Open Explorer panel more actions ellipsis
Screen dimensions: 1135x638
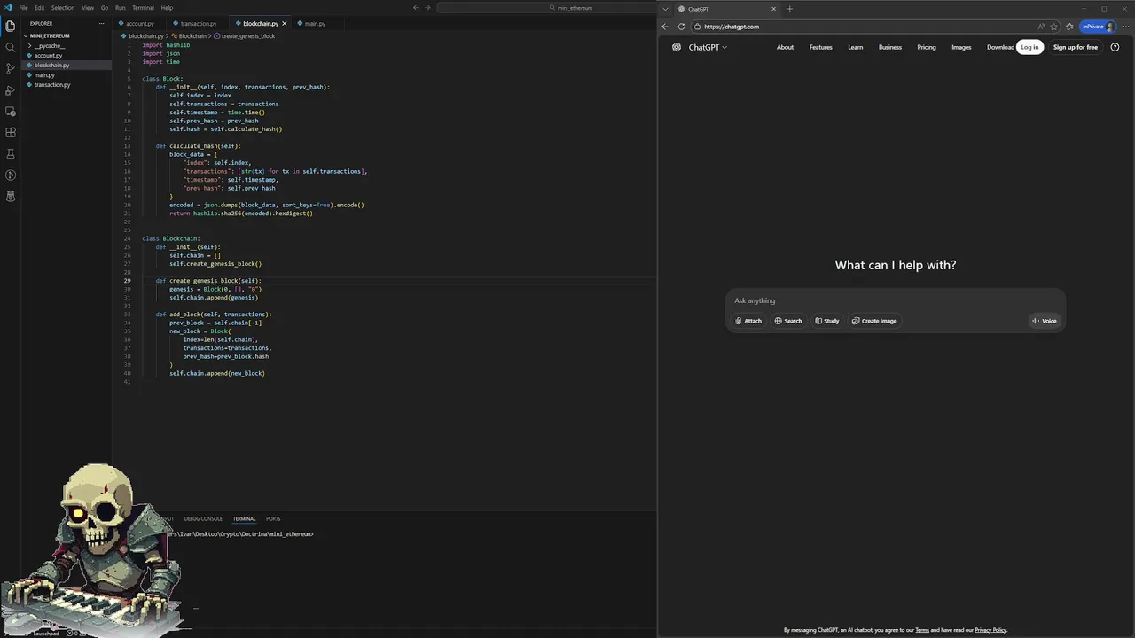click(x=102, y=23)
